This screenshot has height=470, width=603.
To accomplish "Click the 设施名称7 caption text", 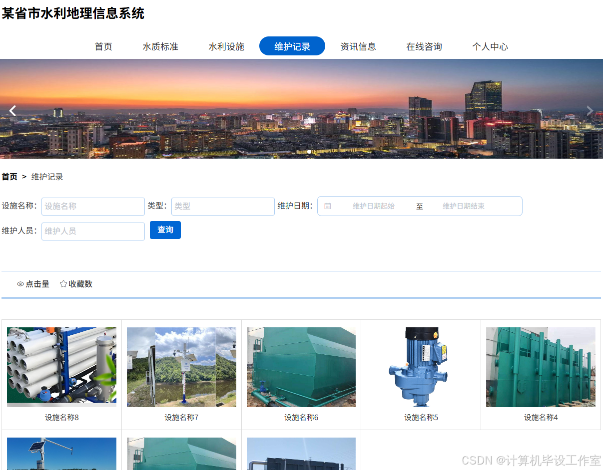I will tap(181, 418).
